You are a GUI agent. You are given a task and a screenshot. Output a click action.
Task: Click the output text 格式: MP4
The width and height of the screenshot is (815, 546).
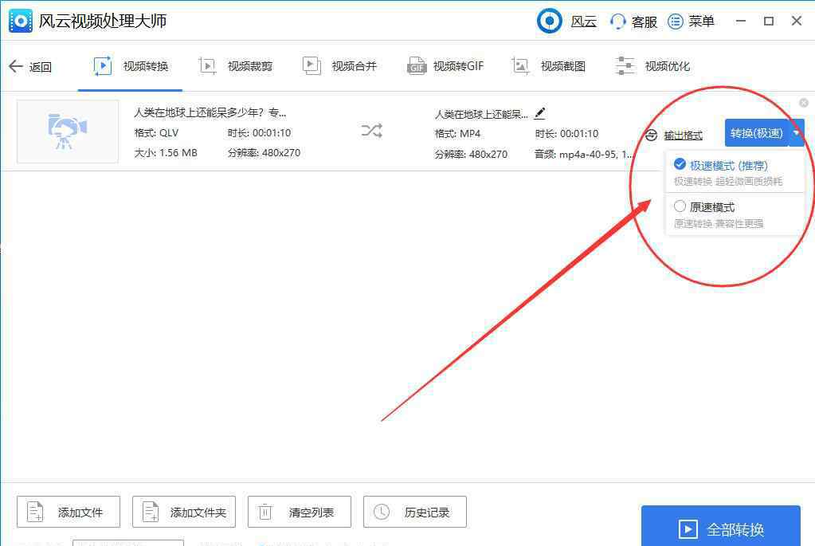coord(457,134)
